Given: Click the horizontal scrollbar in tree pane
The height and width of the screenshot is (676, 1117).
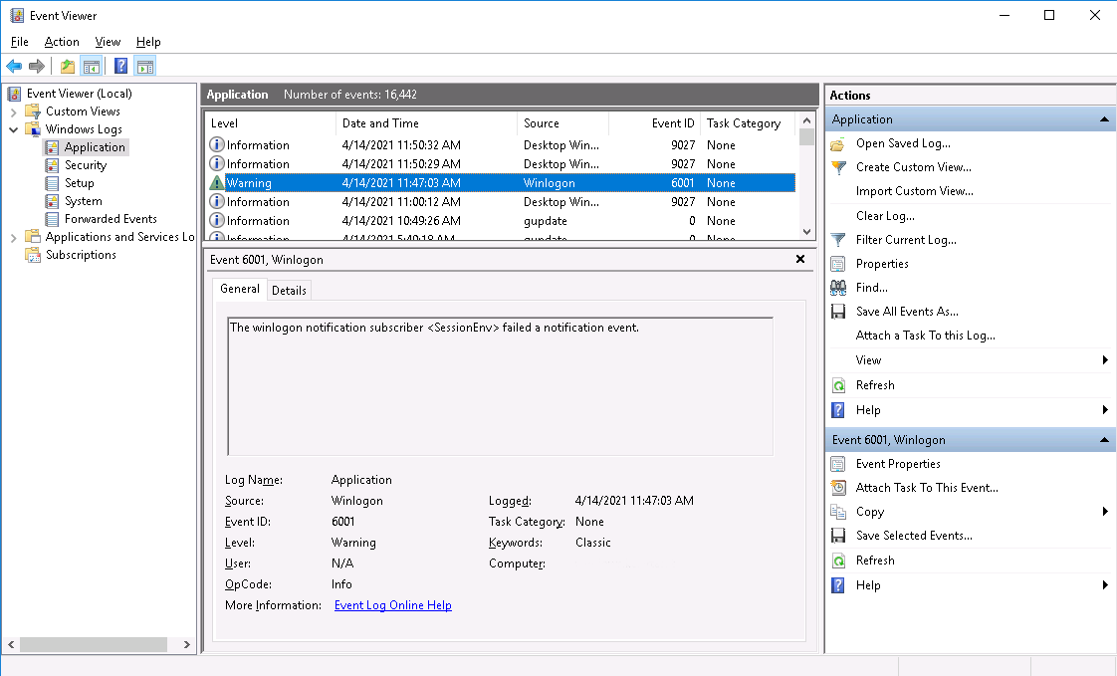Looking at the screenshot, I should click(94, 645).
